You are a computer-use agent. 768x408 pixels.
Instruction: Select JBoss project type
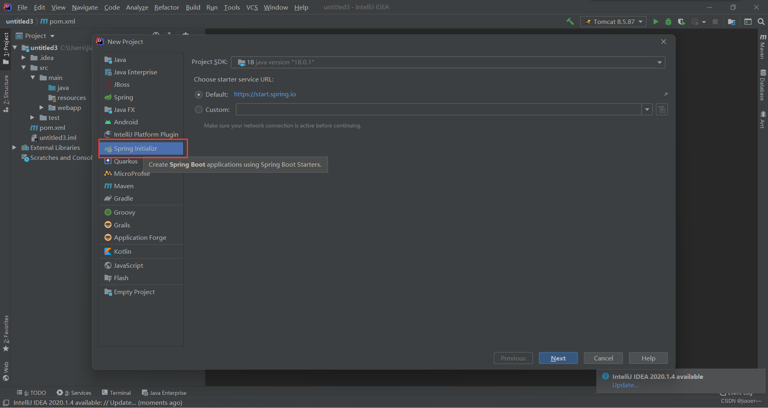(x=141, y=84)
